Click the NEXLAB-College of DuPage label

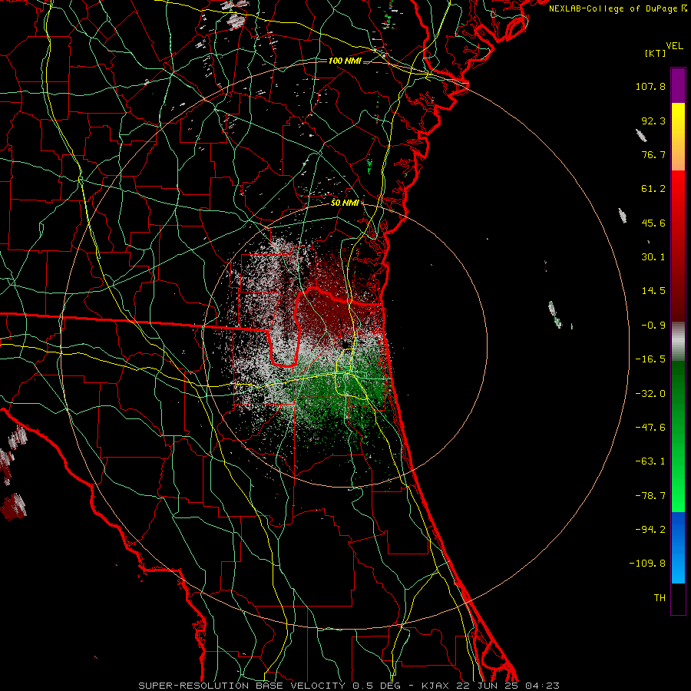point(618,8)
